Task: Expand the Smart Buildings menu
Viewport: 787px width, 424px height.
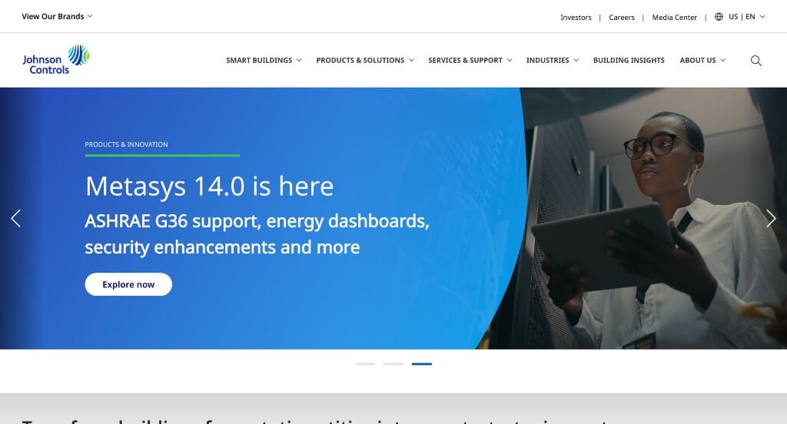Action: click(x=264, y=60)
